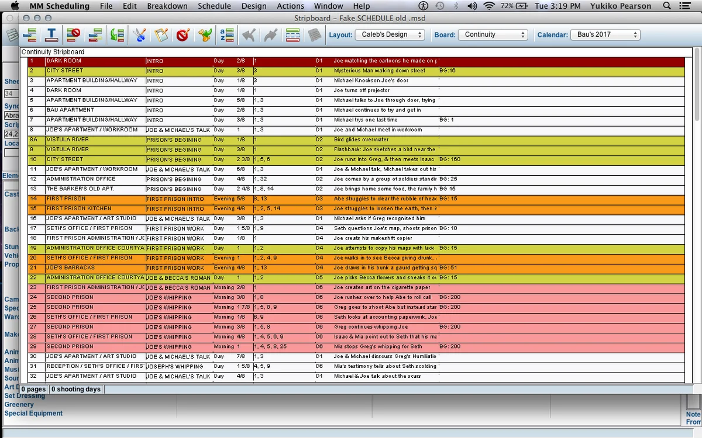The image size is (702, 438).
Task: Click the Greenery category link
Action: [19, 405]
